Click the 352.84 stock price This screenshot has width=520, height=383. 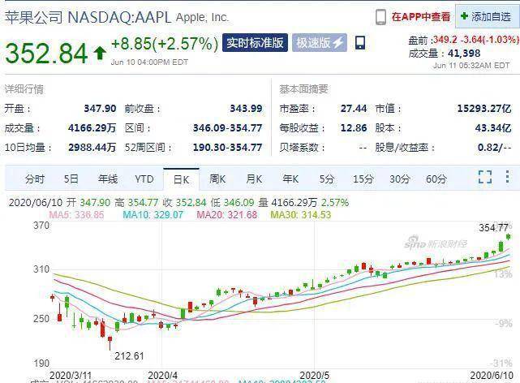[x=46, y=53]
